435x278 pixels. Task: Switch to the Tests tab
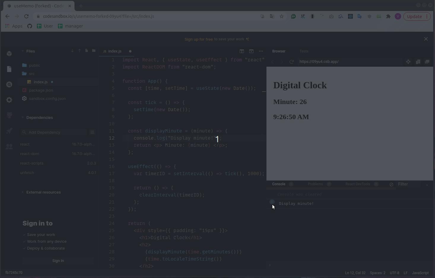304,51
